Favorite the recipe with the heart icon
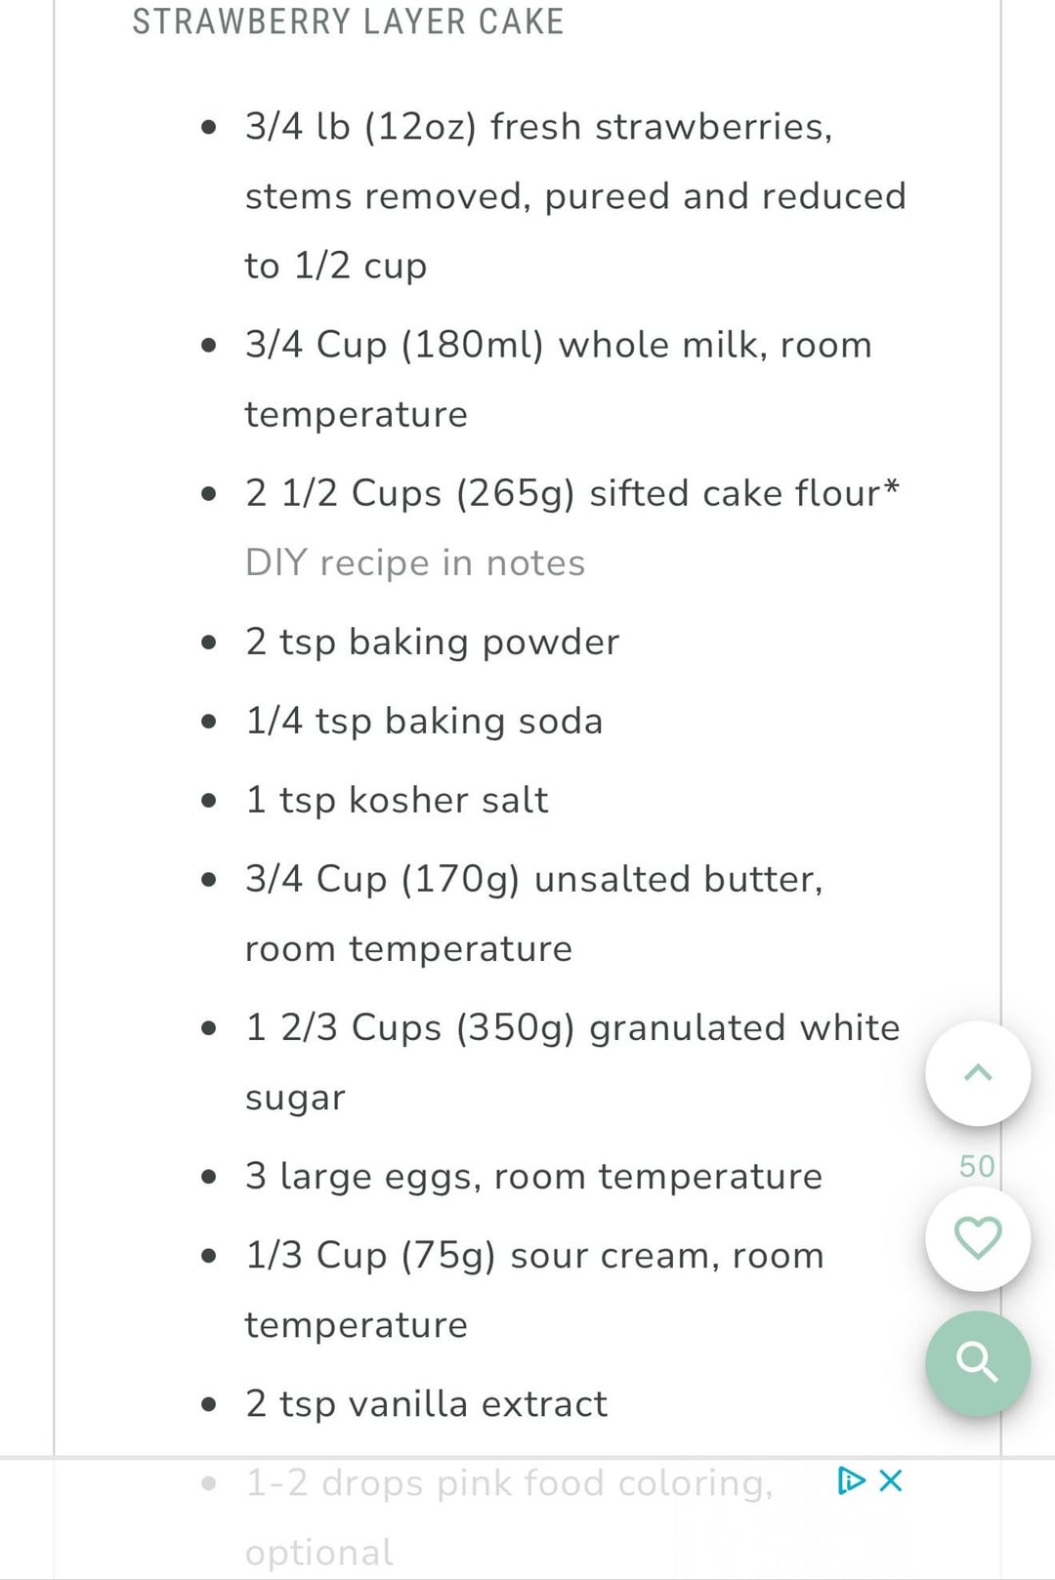This screenshot has height=1580, width=1055. (x=978, y=1238)
